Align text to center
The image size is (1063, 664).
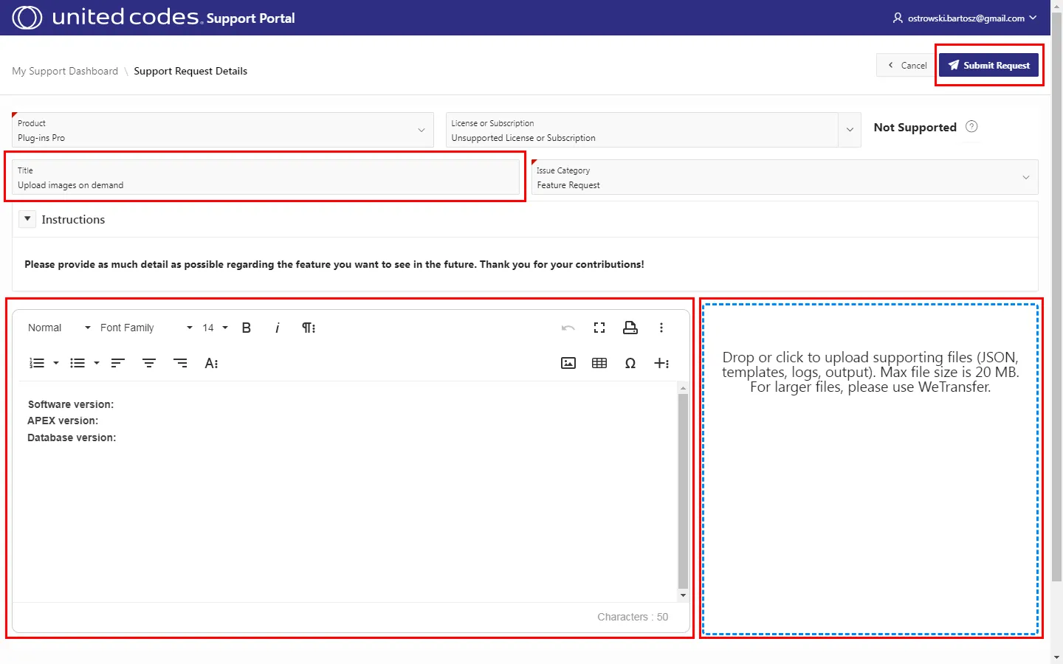point(149,363)
